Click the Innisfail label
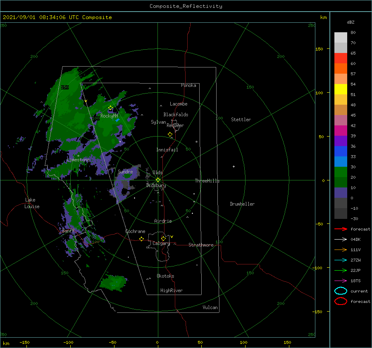The image size is (372, 348). (x=167, y=150)
